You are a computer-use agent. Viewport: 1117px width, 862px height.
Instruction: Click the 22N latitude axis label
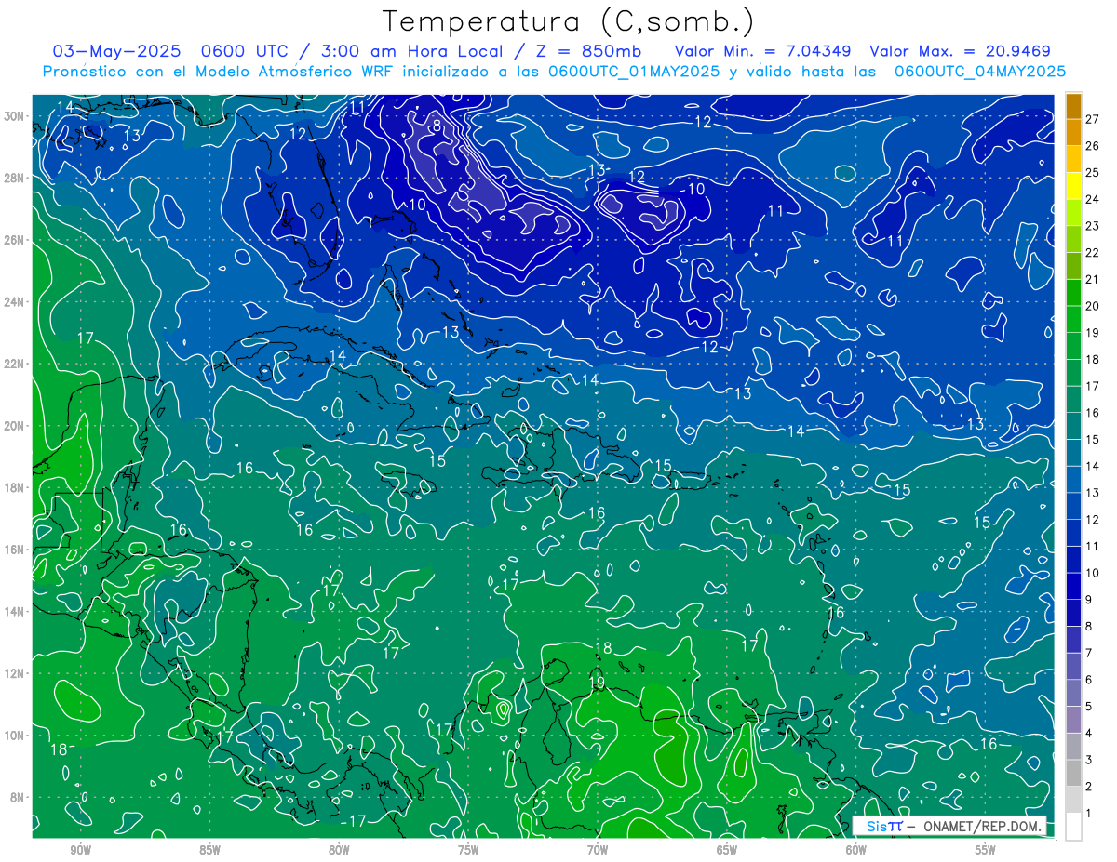pyautogui.click(x=14, y=364)
